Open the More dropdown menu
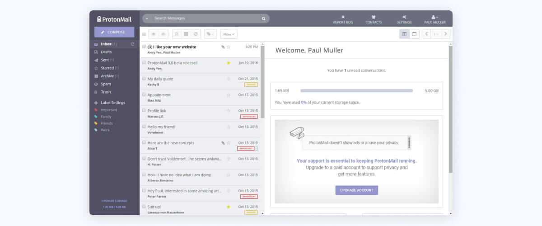This screenshot has height=226, width=542. [x=229, y=34]
